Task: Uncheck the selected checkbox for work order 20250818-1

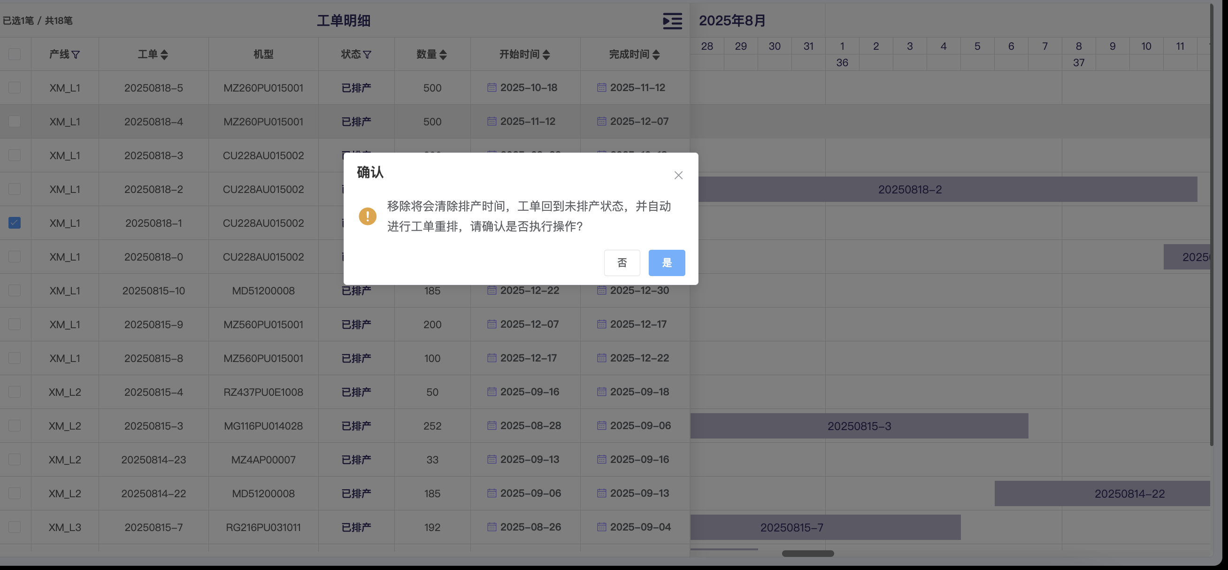Action: tap(14, 223)
